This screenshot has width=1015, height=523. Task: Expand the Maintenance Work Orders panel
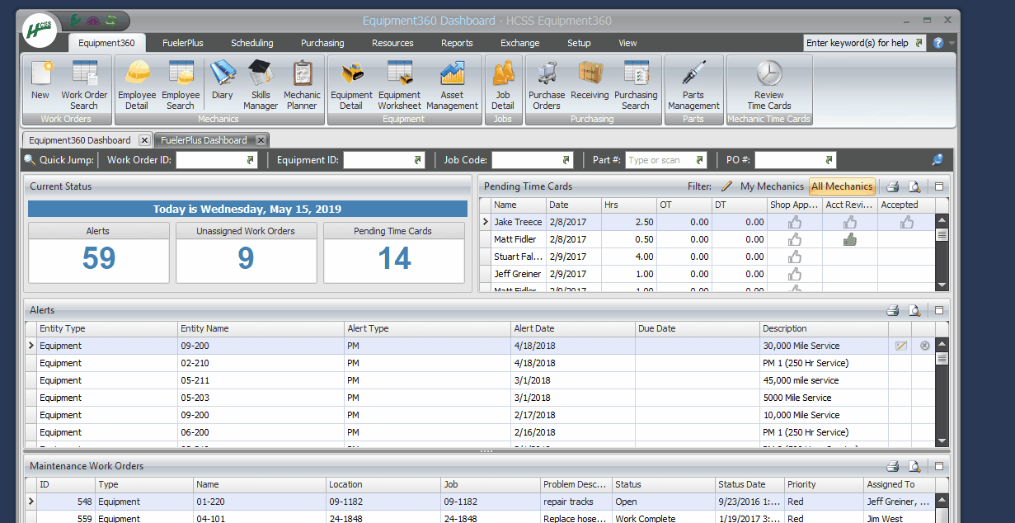(x=938, y=466)
